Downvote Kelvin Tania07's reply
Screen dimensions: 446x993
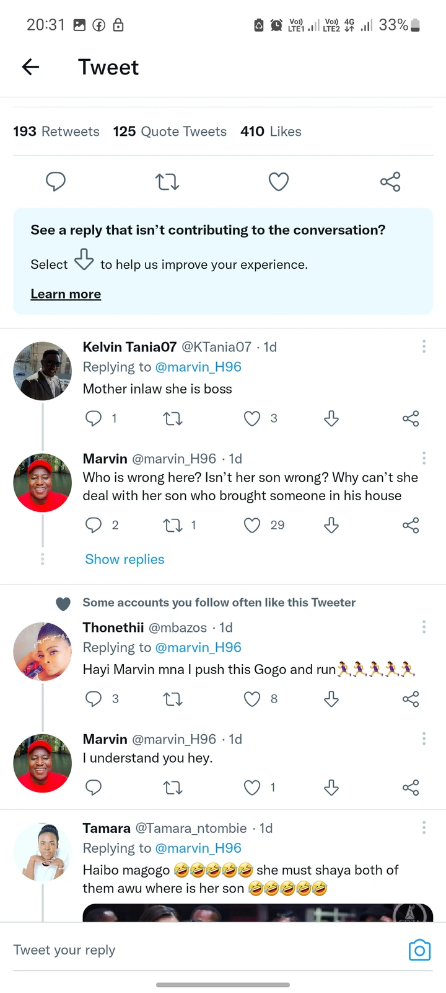(331, 418)
